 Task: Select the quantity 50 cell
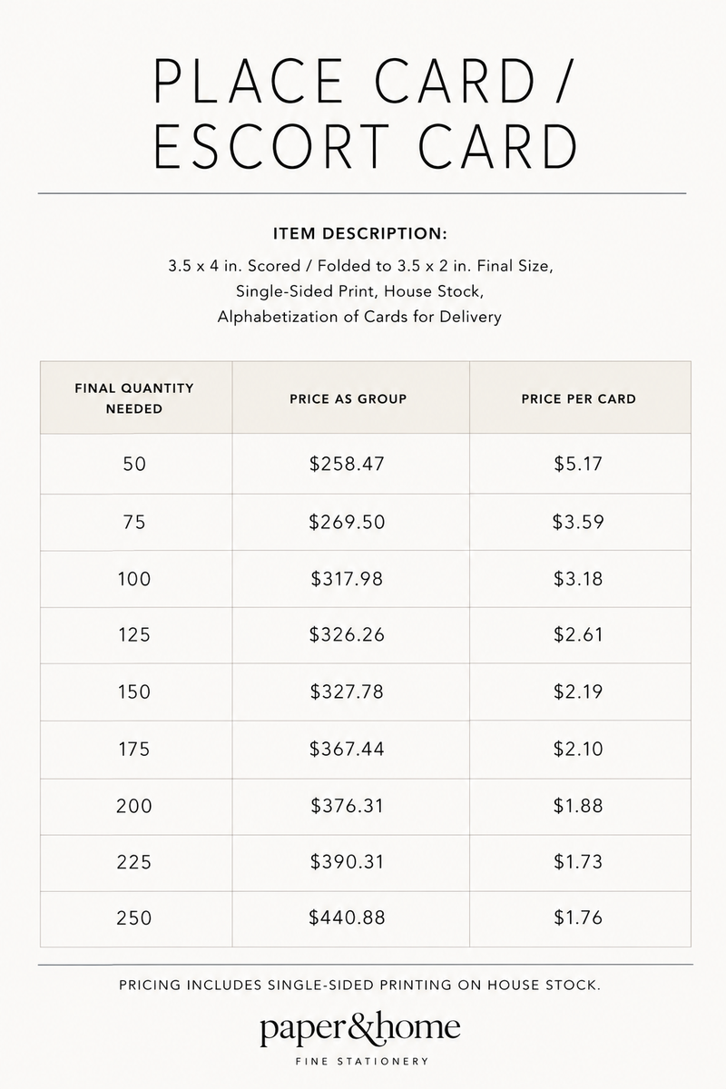point(134,464)
